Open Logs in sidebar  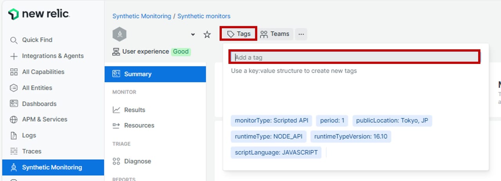click(x=29, y=135)
